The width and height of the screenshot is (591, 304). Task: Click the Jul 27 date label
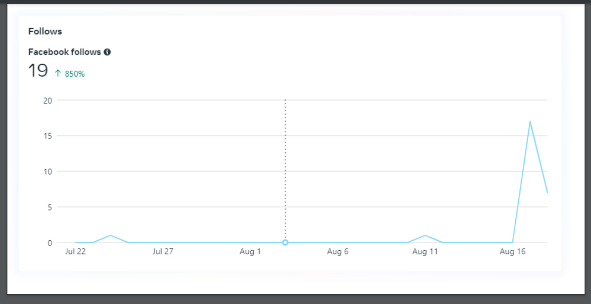point(163,252)
